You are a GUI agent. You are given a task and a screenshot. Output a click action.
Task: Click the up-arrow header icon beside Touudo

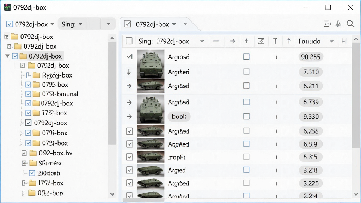click(289, 41)
